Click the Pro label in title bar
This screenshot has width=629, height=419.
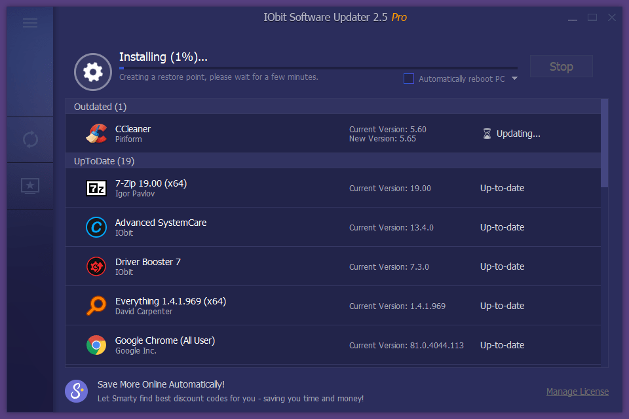399,17
